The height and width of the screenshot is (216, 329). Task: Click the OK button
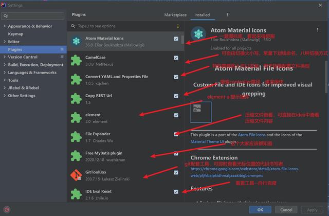(260, 210)
